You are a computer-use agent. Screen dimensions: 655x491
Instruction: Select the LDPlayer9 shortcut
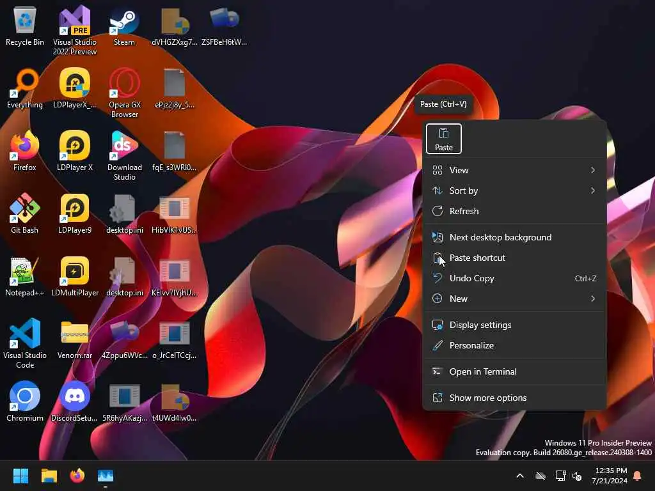[75, 214]
